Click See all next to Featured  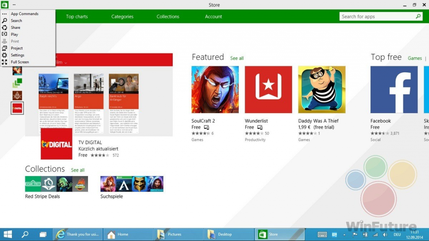tap(237, 58)
